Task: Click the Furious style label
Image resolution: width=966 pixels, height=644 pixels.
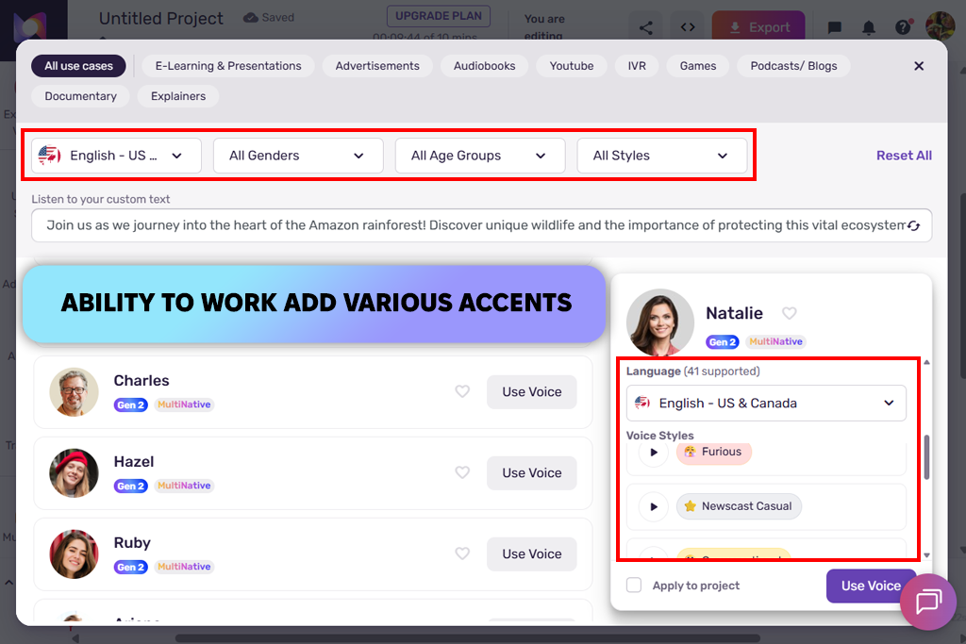Action: click(714, 452)
